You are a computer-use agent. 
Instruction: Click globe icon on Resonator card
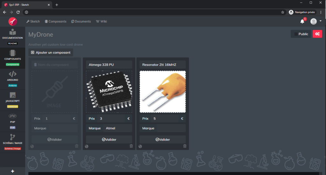140,146
